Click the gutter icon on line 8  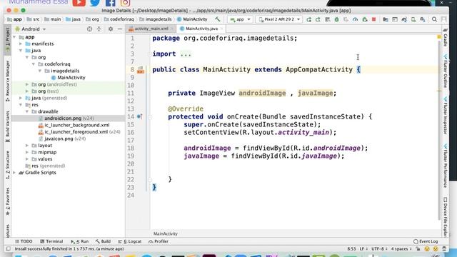pyautogui.click(x=141, y=70)
